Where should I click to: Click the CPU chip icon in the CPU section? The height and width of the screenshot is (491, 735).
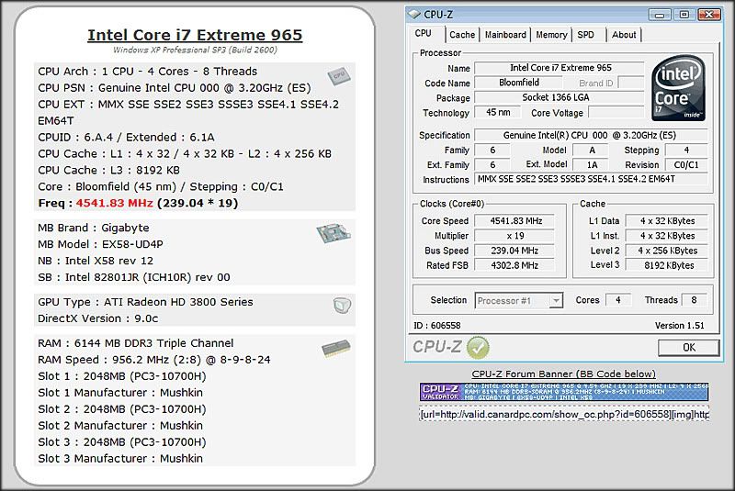pos(339,76)
